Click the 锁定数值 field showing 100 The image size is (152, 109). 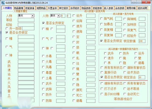click(x=142, y=41)
